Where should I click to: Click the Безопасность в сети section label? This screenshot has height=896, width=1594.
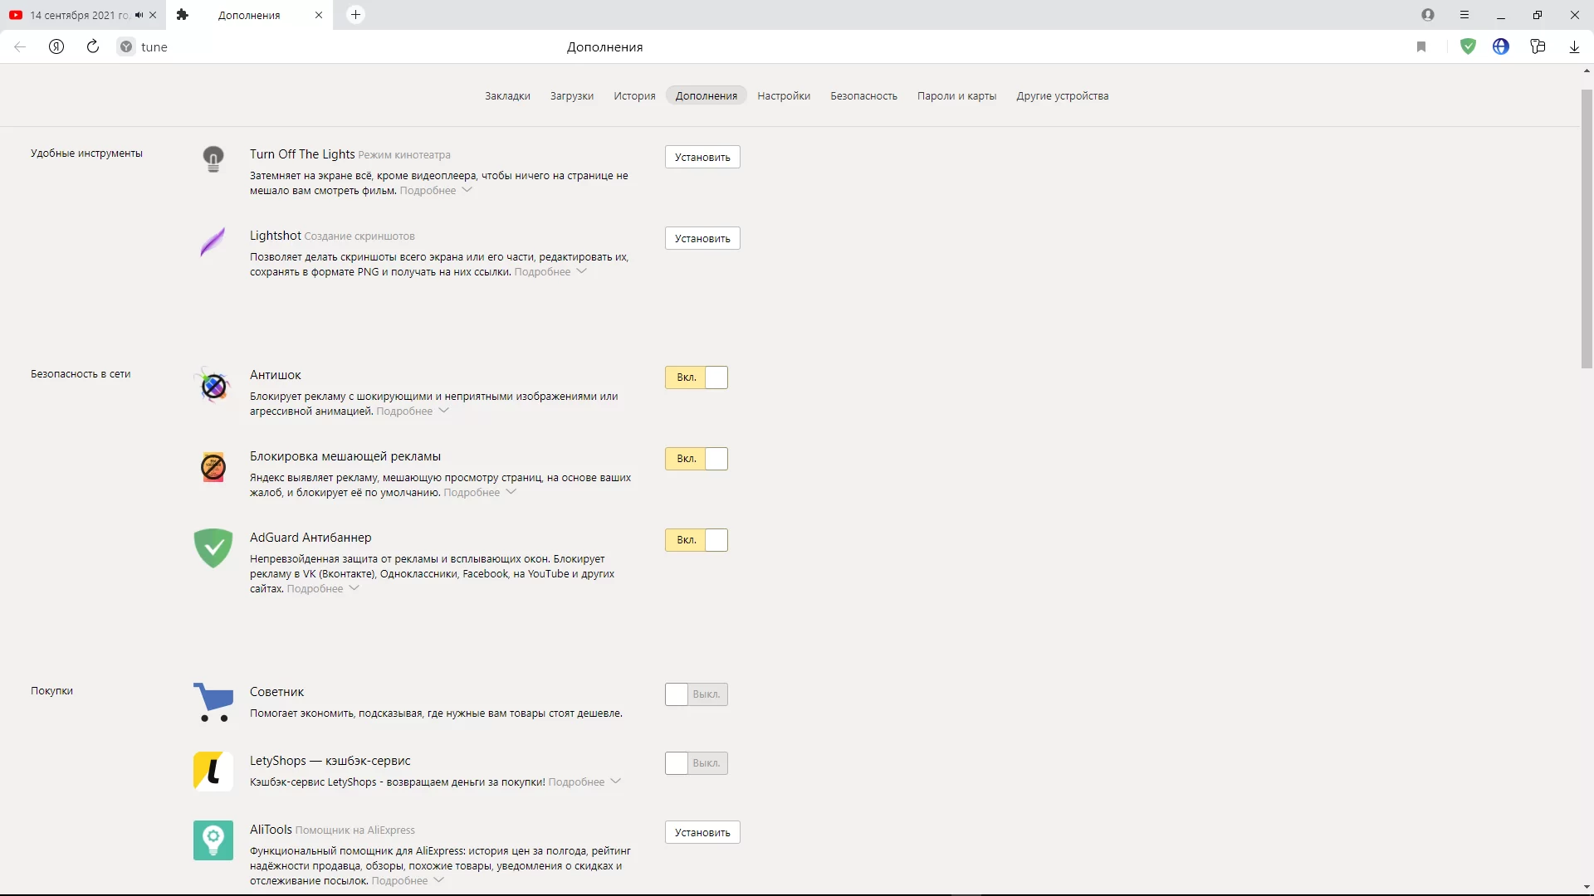pos(81,374)
